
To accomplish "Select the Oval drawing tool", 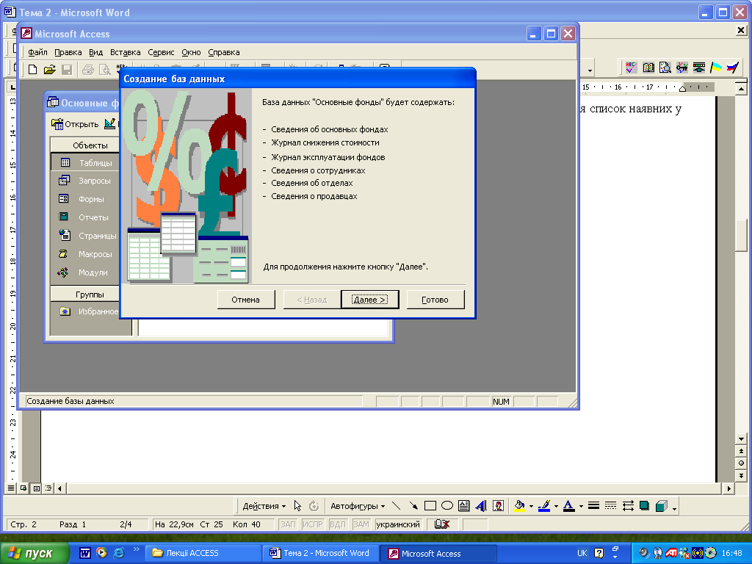I will [447, 506].
